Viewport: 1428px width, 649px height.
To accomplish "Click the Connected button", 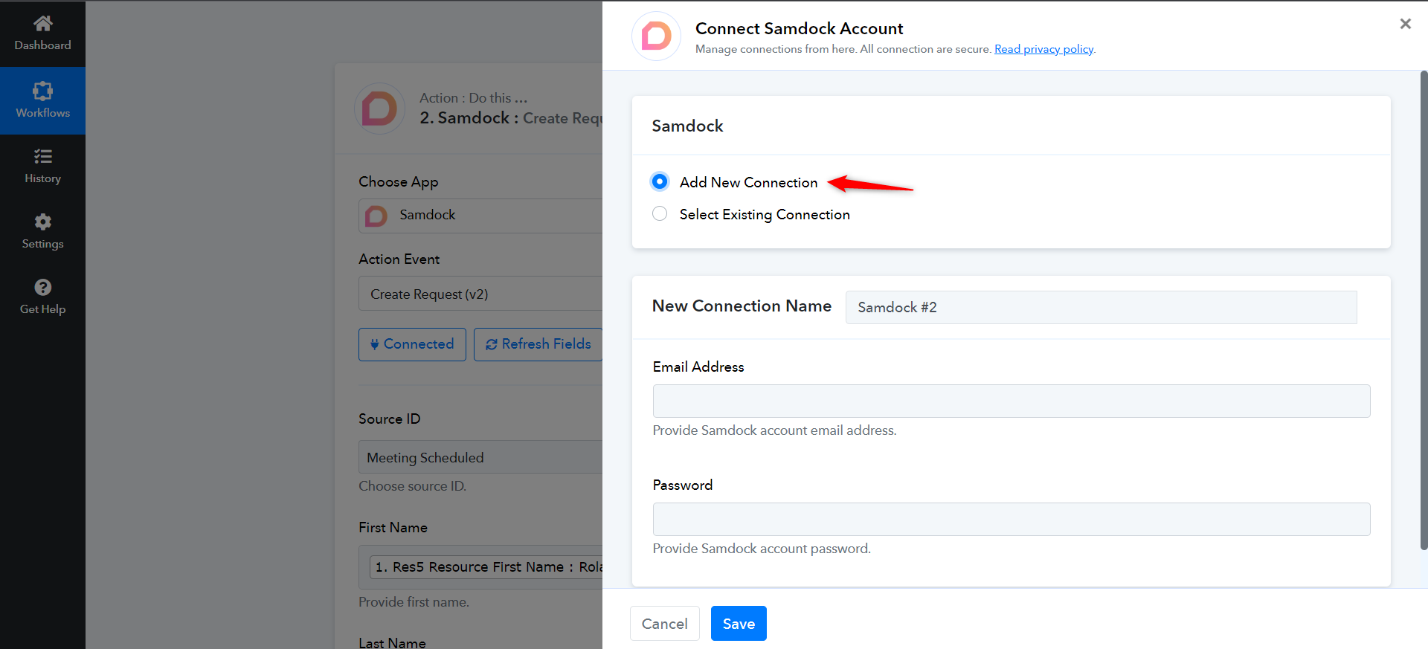I will (x=412, y=344).
